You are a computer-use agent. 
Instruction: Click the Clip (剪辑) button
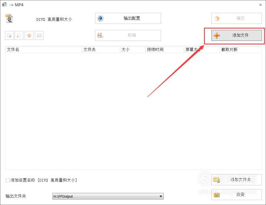(x=128, y=35)
